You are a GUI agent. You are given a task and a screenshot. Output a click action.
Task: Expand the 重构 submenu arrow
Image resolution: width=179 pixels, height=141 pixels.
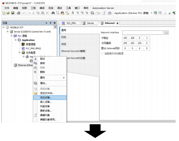(64, 77)
